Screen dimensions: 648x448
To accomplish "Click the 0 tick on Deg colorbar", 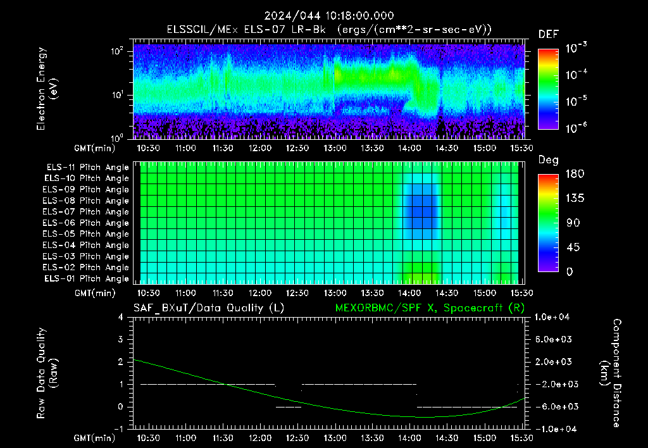I will (570, 272).
